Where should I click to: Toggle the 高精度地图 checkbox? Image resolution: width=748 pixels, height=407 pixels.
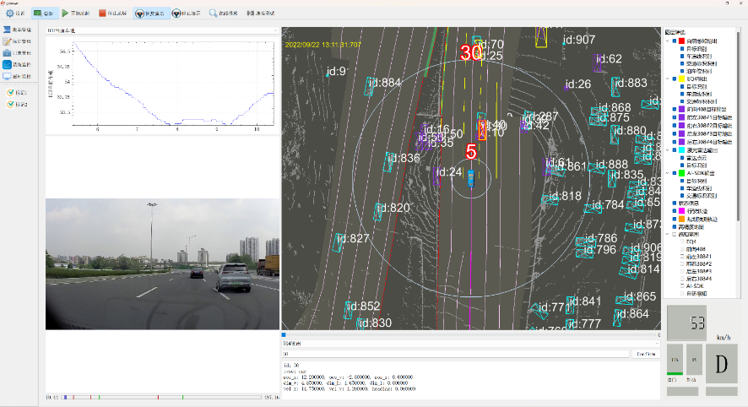(x=675, y=227)
